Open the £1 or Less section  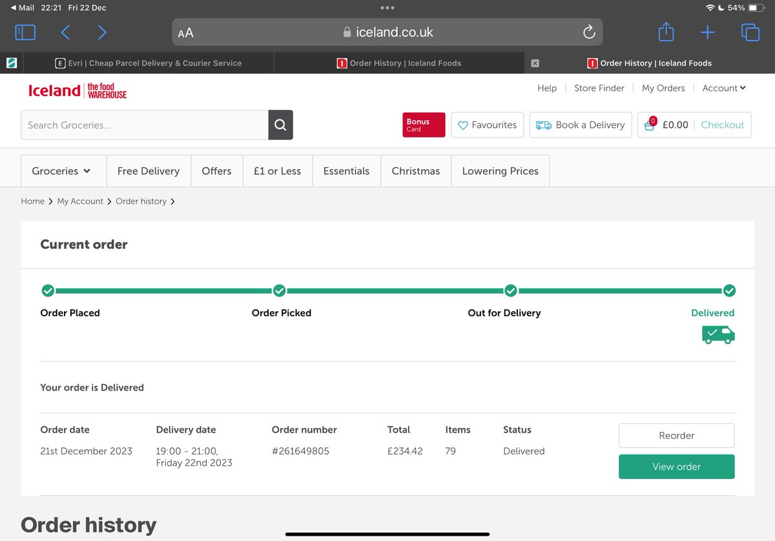278,171
